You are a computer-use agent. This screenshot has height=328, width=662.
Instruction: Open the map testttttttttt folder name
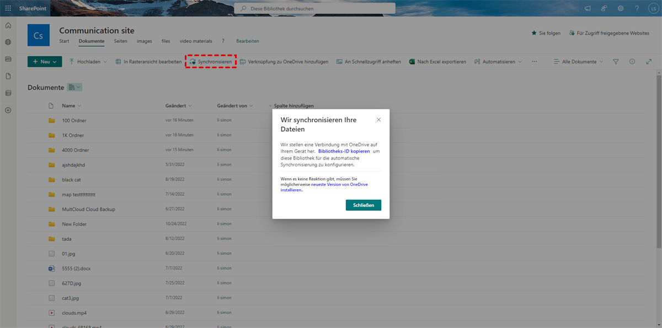[79, 194]
